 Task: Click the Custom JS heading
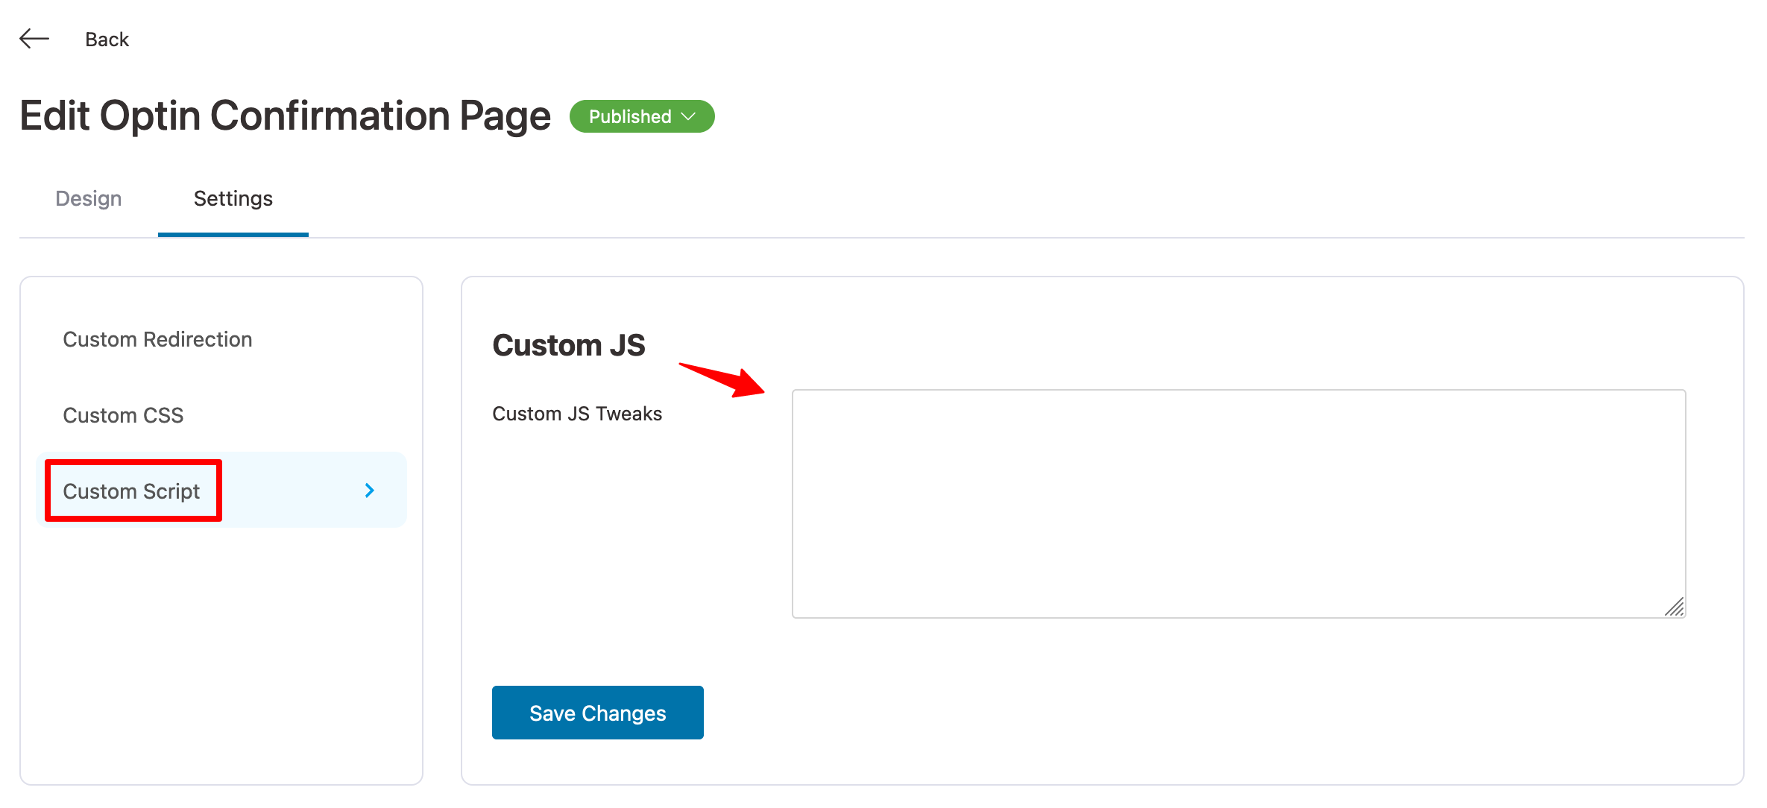[568, 346]
